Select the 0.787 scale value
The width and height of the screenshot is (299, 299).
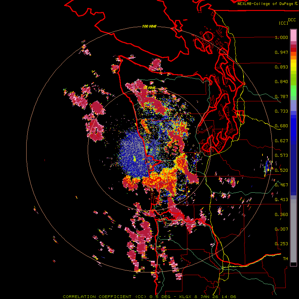pyautogui.click(x=281, y=96)
